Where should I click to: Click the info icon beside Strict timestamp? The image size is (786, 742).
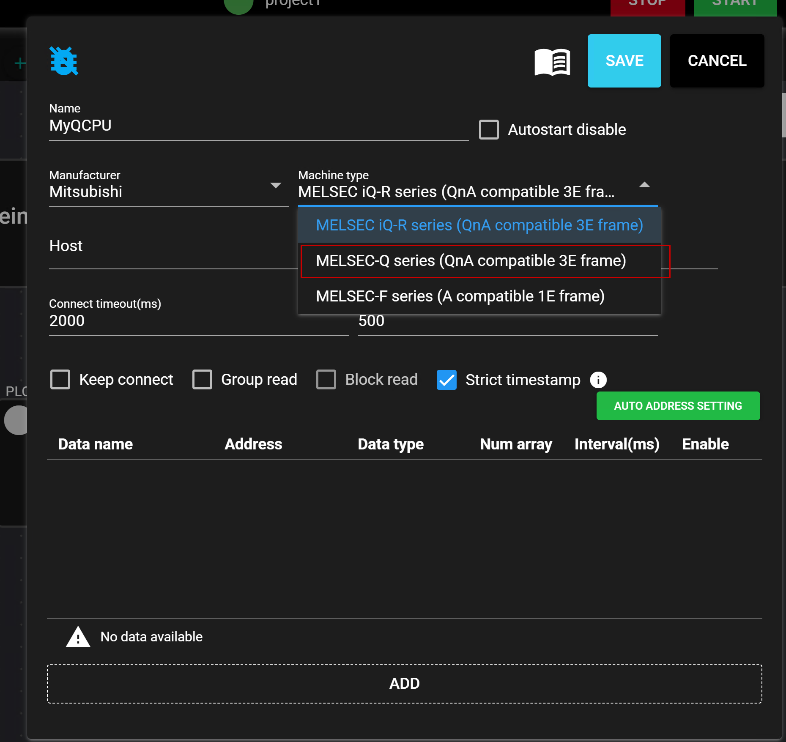pyautogui.click(x=598, y=380)
